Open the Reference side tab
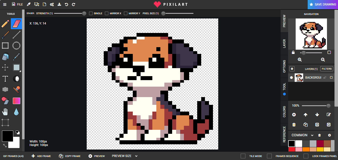338x160 pixels. pos(284,134)
